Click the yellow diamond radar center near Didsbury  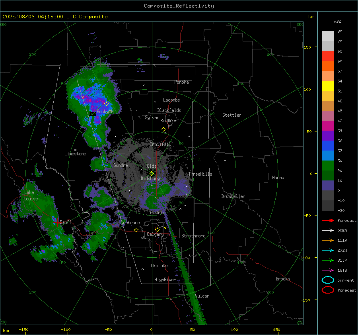point(152,174)
